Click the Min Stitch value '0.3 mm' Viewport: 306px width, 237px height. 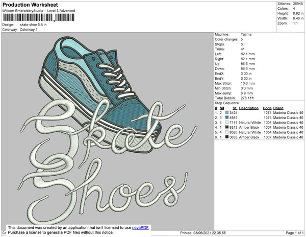(x=247, y=88)
